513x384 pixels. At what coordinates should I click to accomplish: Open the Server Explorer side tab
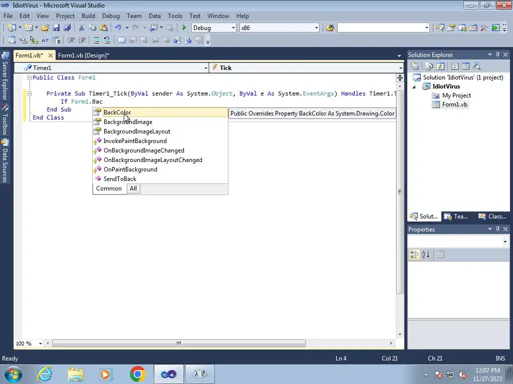(5, 76)
